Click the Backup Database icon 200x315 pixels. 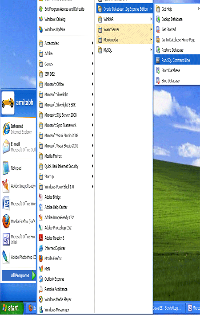coord(158,19)
